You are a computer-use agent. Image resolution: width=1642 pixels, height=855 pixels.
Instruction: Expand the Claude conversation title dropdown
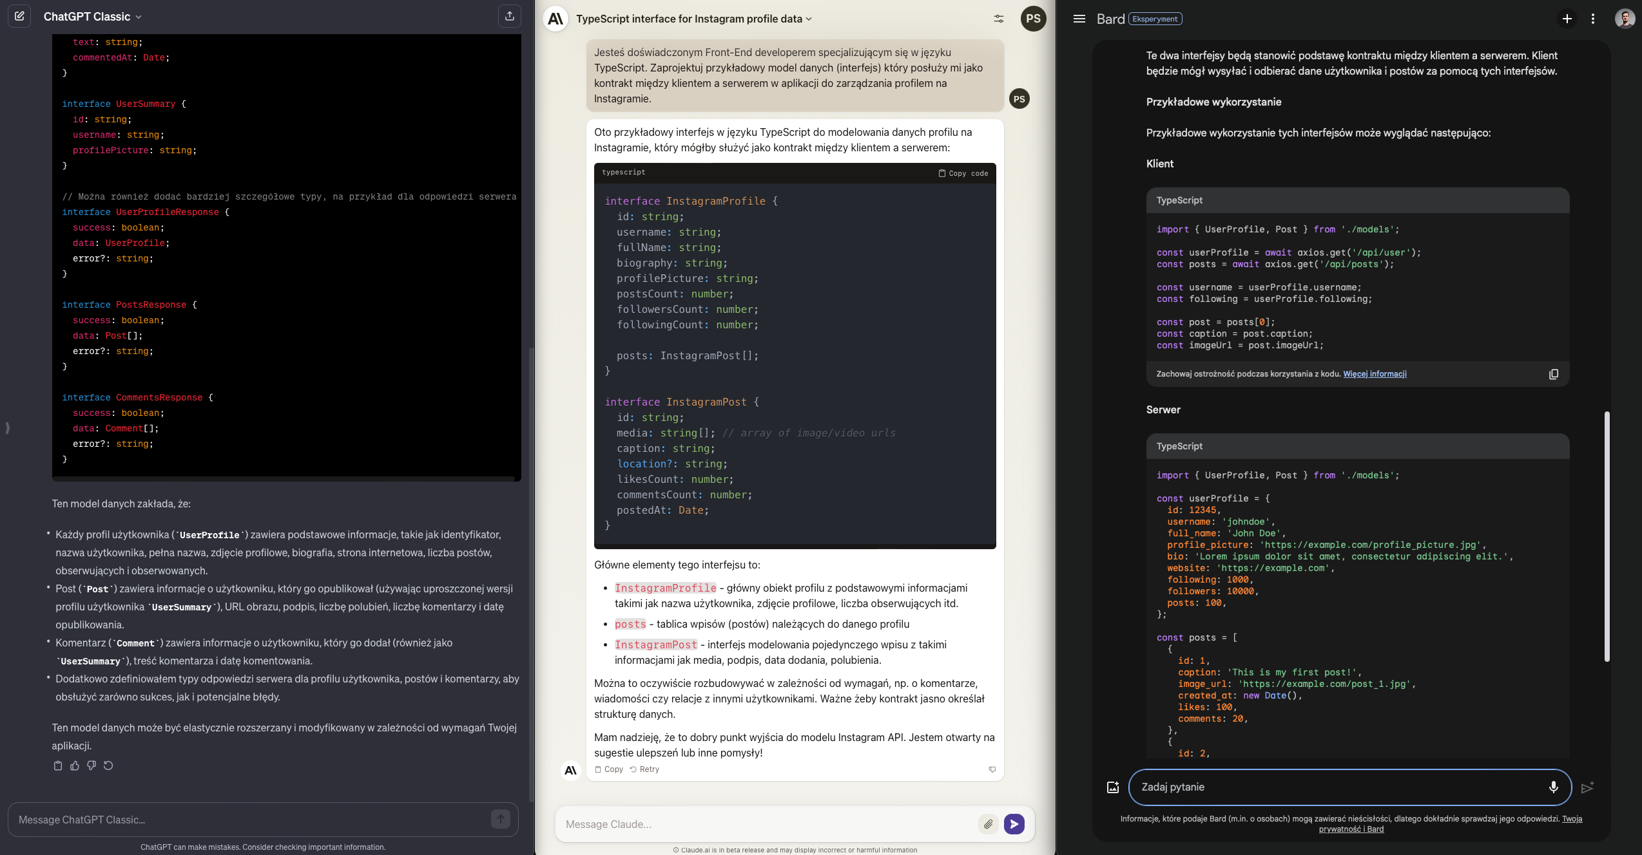tap(809, 19)
